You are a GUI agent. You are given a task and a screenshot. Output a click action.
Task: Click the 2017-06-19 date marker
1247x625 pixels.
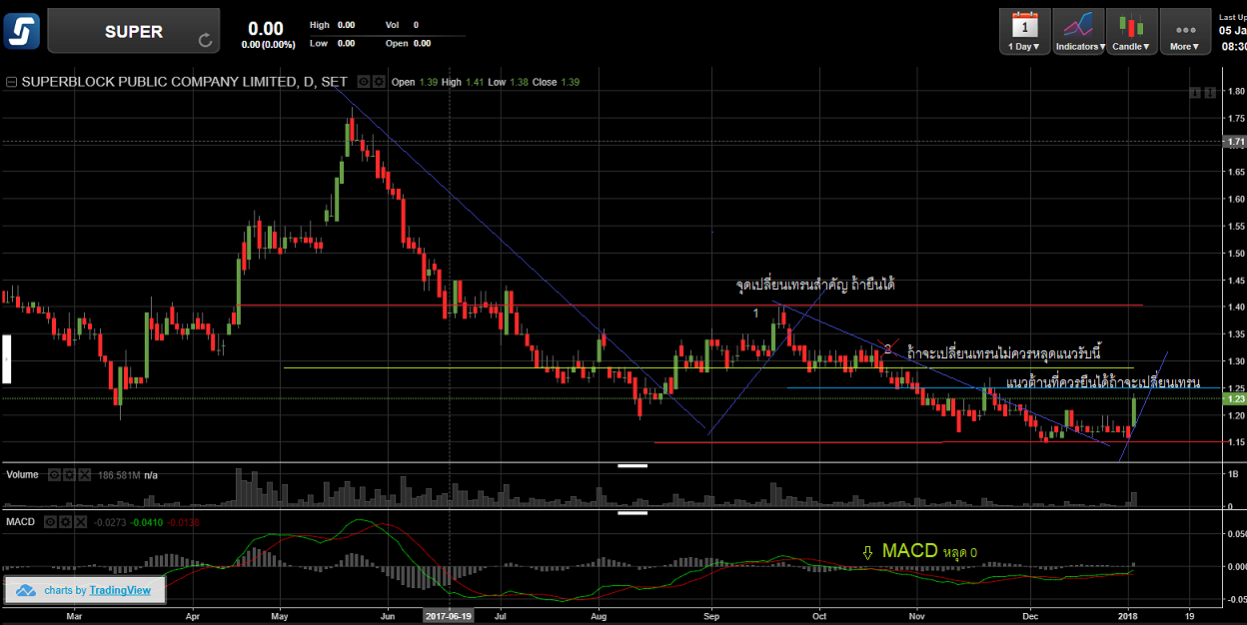449,616
